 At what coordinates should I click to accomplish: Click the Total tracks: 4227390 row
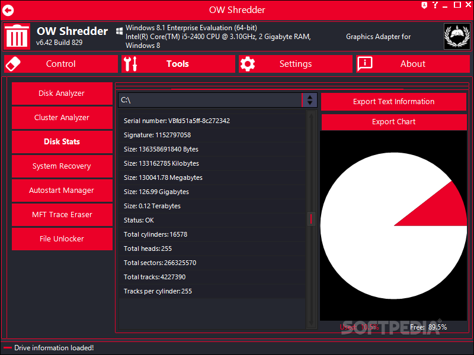pos(212,277)
